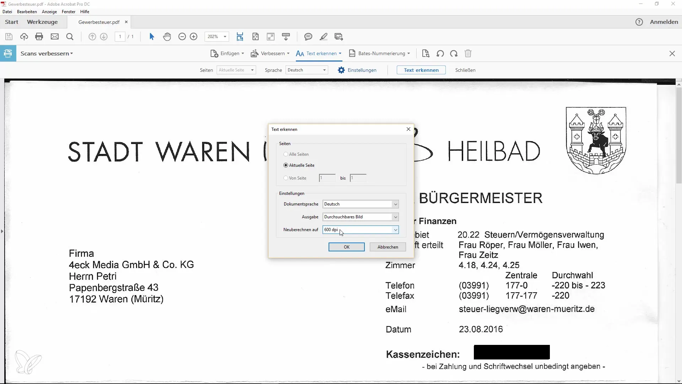Image resolution: width=682 pixels, height=384 pixels.
Task: Click Schließen in the subtoolbar
Action: point(465,70)
